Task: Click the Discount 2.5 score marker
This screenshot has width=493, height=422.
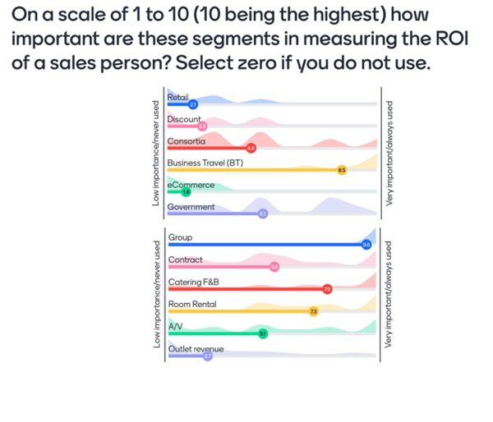Action: pos(202,126)
